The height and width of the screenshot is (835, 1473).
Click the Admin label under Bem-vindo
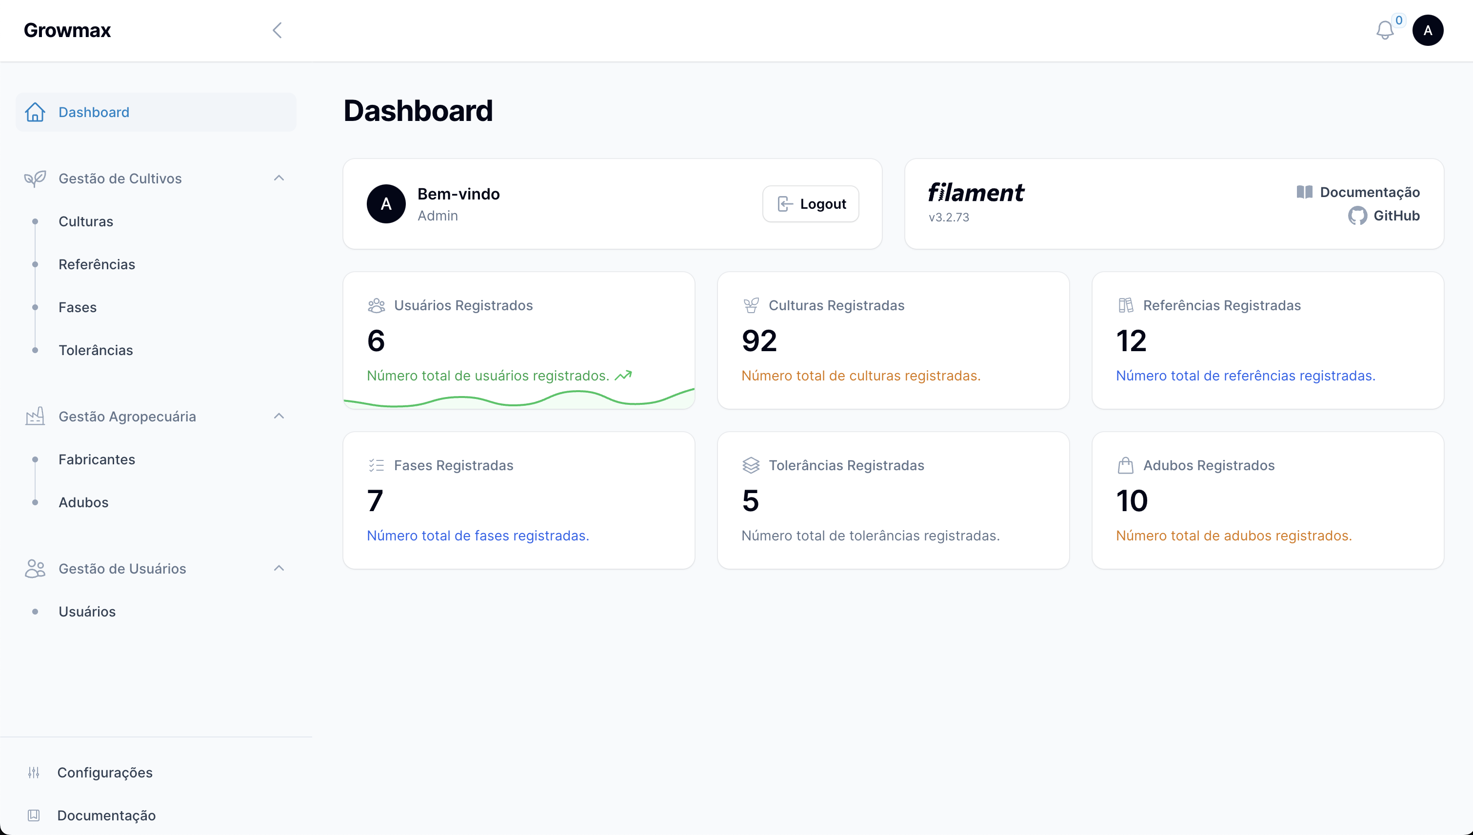pyautogui.click(x=438, y=216)
